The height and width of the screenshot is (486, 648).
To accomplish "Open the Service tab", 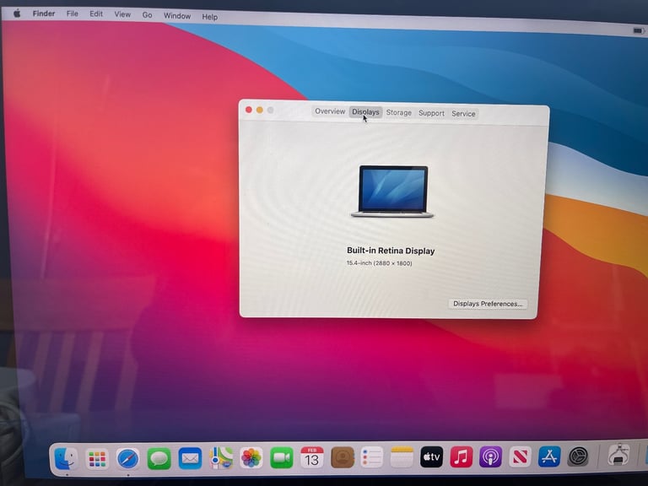I will coord(463,113).
